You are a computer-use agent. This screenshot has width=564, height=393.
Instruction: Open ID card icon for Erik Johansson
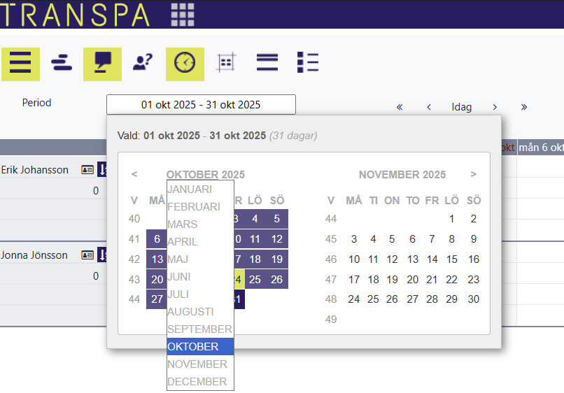pyautogui.click(x=87, y=170)
